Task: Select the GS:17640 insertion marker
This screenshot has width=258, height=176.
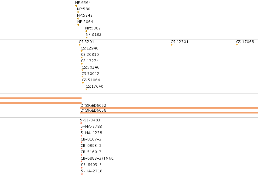Action: tap(86, 90)
